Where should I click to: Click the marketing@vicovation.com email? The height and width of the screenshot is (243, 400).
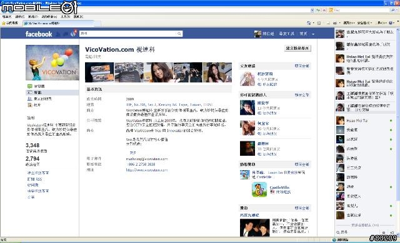[x=147, y=159]
